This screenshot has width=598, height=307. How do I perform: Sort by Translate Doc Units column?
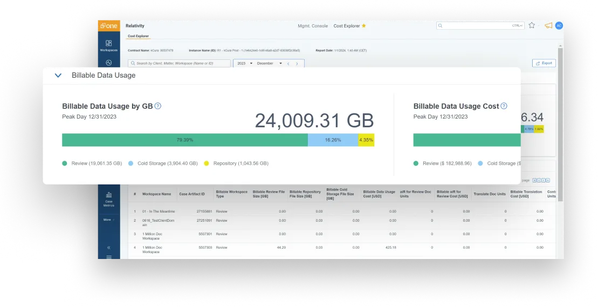point(490,194)
